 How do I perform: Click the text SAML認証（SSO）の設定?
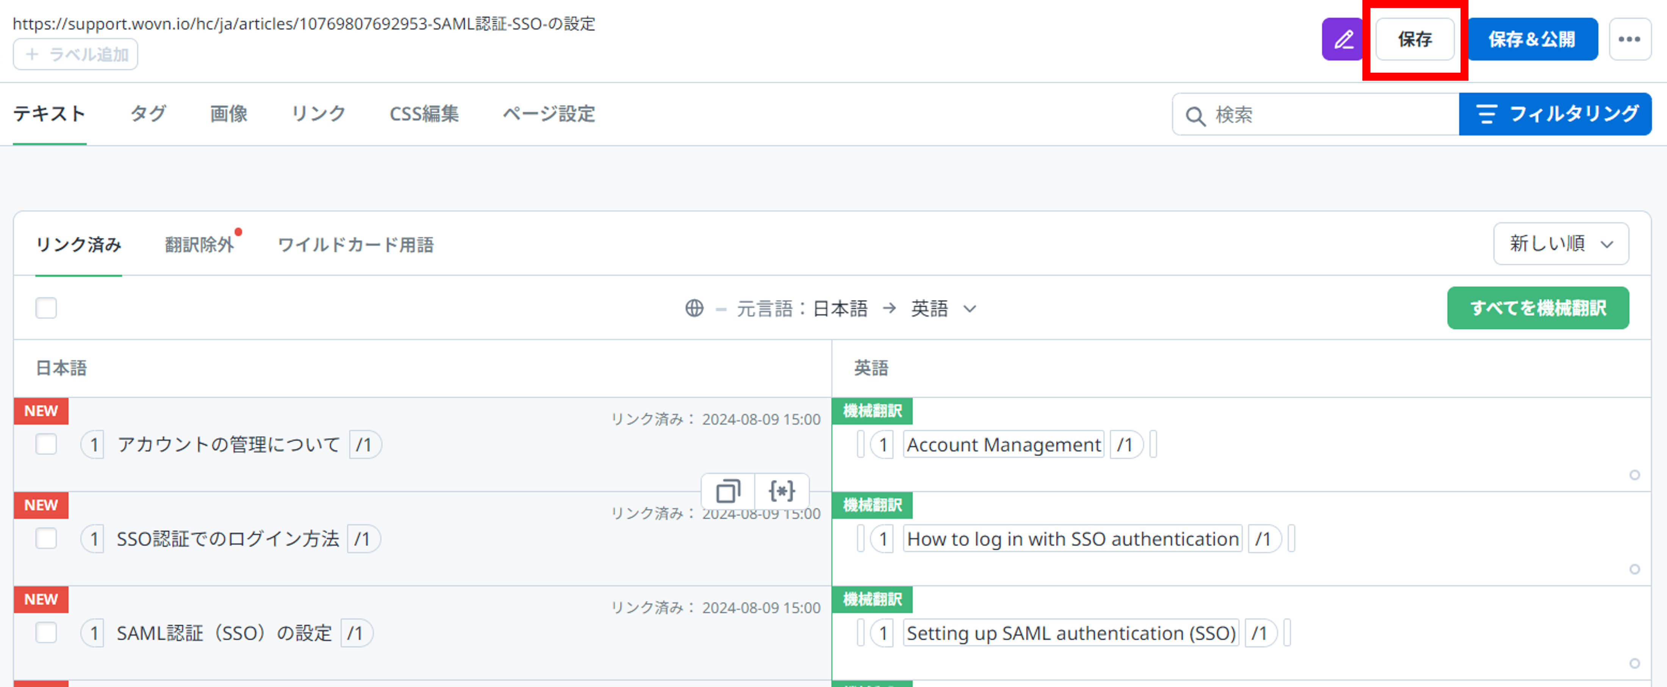point(224,633)
